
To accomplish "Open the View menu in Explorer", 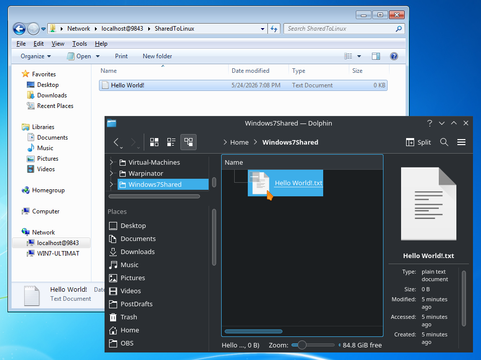I will 58,44.
